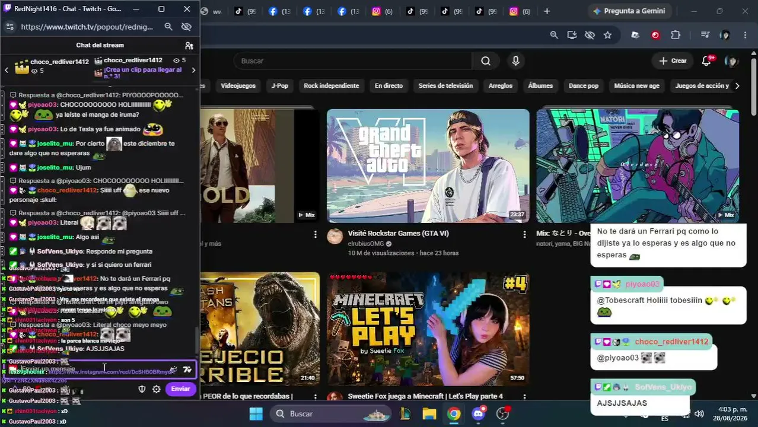
Task: Click the Chrome profile avatar in toolbar
Action: point(725,35)
